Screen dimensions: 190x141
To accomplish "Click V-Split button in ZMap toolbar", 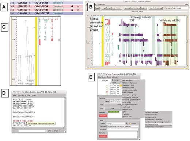I will (x=109, y=8).
